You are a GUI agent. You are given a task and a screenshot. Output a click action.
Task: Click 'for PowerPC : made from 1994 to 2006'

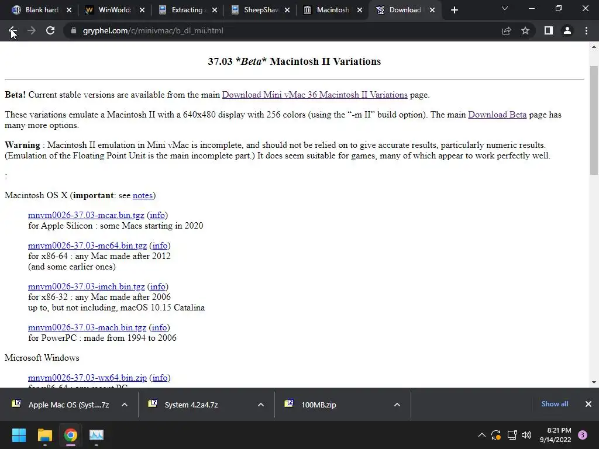pyautogui.click(x=102, y=338)
